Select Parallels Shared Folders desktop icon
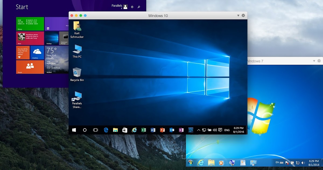 (x=77, y=100)
